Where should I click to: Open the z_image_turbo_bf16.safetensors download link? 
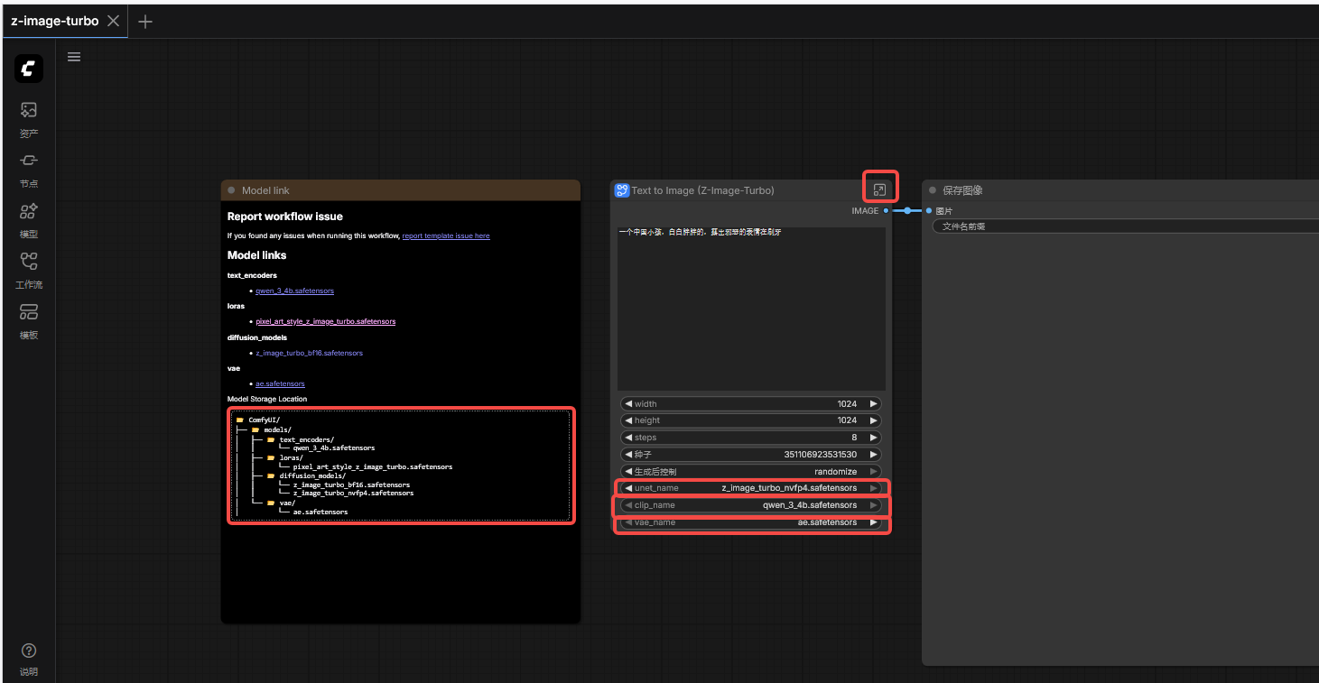309,353
